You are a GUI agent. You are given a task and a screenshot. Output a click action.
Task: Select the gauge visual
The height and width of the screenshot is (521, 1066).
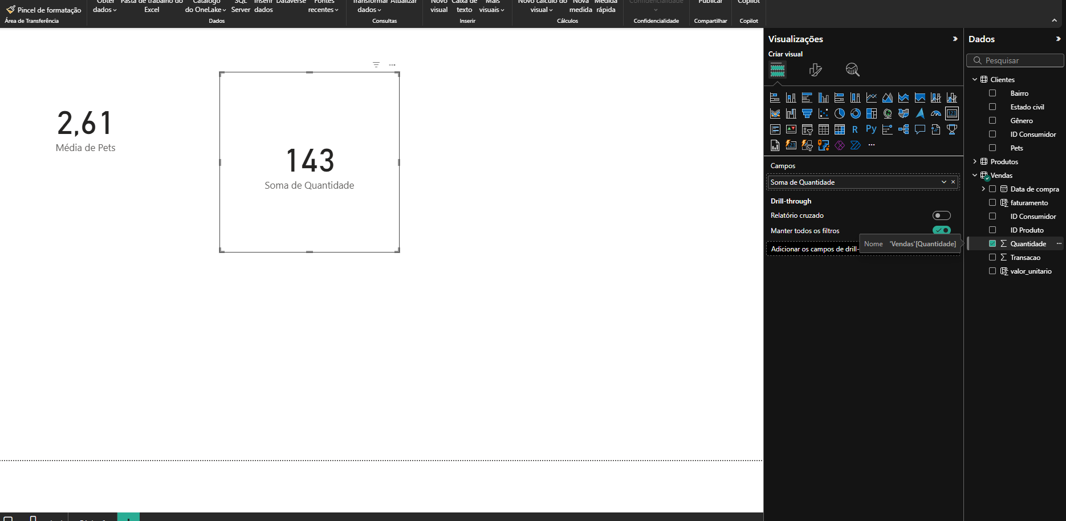pyautogui.click(x=936, y=114)
